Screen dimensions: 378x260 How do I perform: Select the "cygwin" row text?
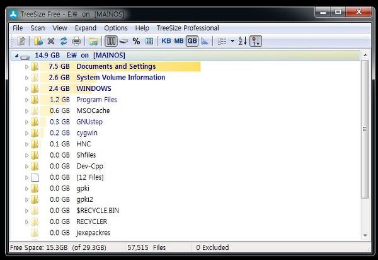click(87, 133)
